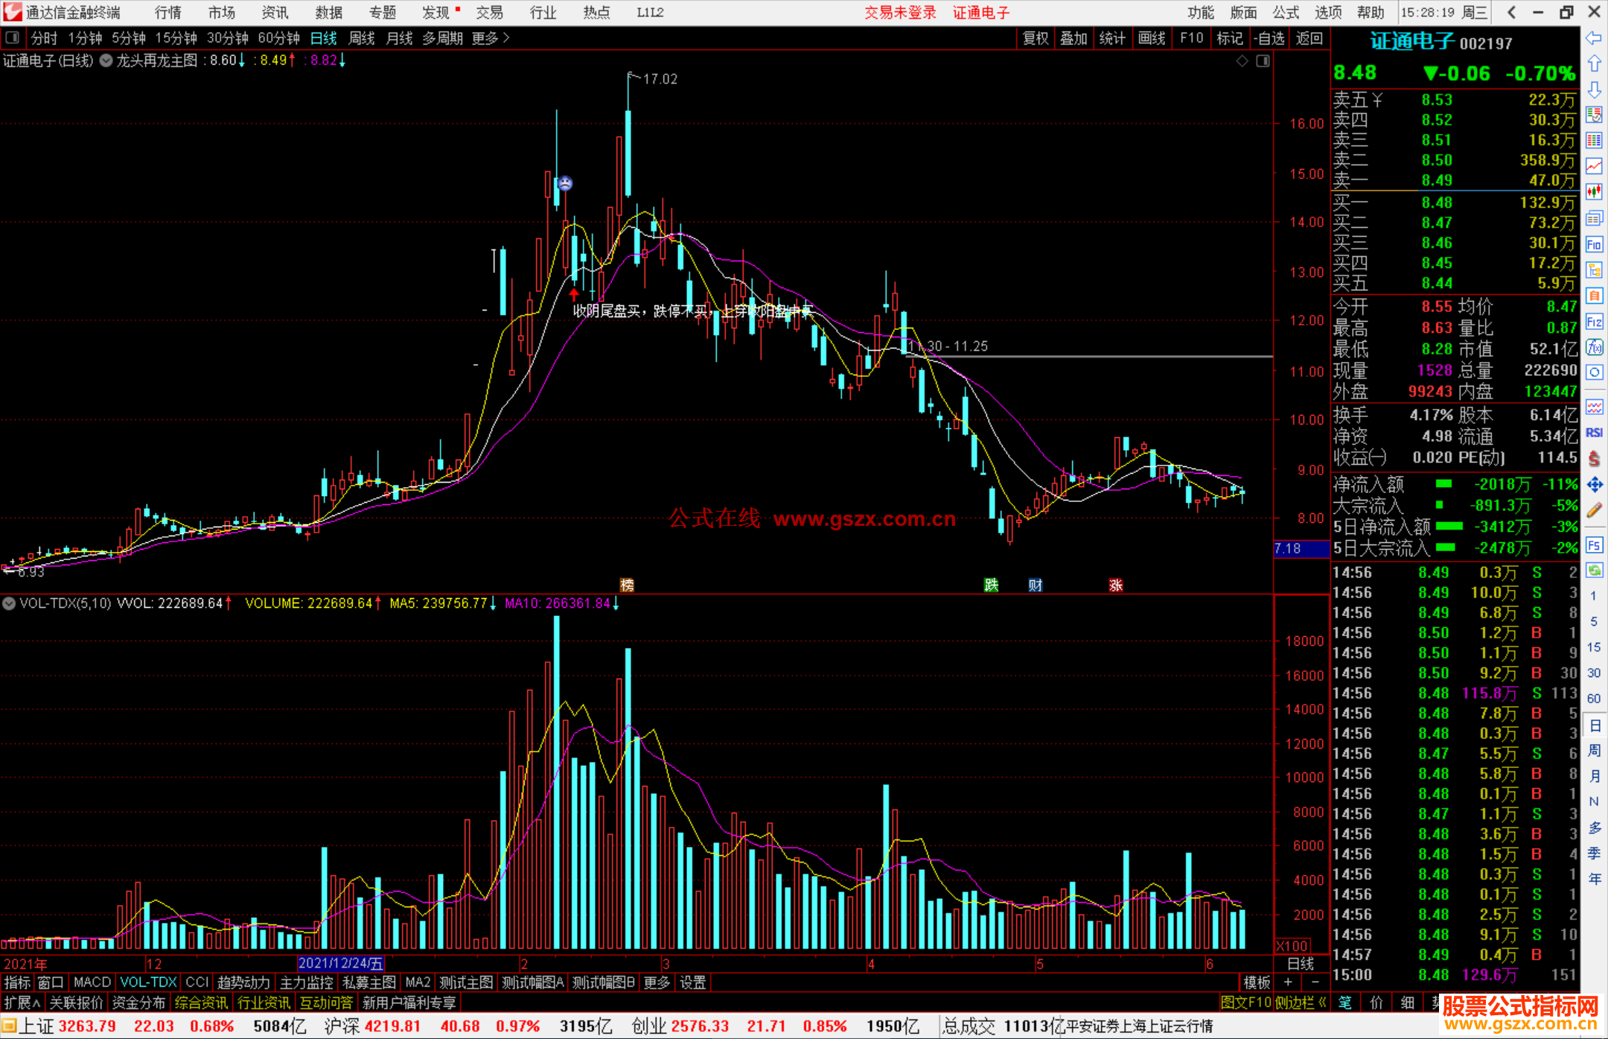Click the 设置 settings button in indicator tabs
The width and height of the screenshot is (1608, 1039).
click(692, 982)
